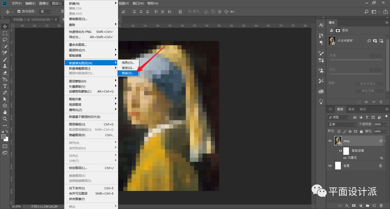
Task: Select the Hand tool
Action: (5, 112)
